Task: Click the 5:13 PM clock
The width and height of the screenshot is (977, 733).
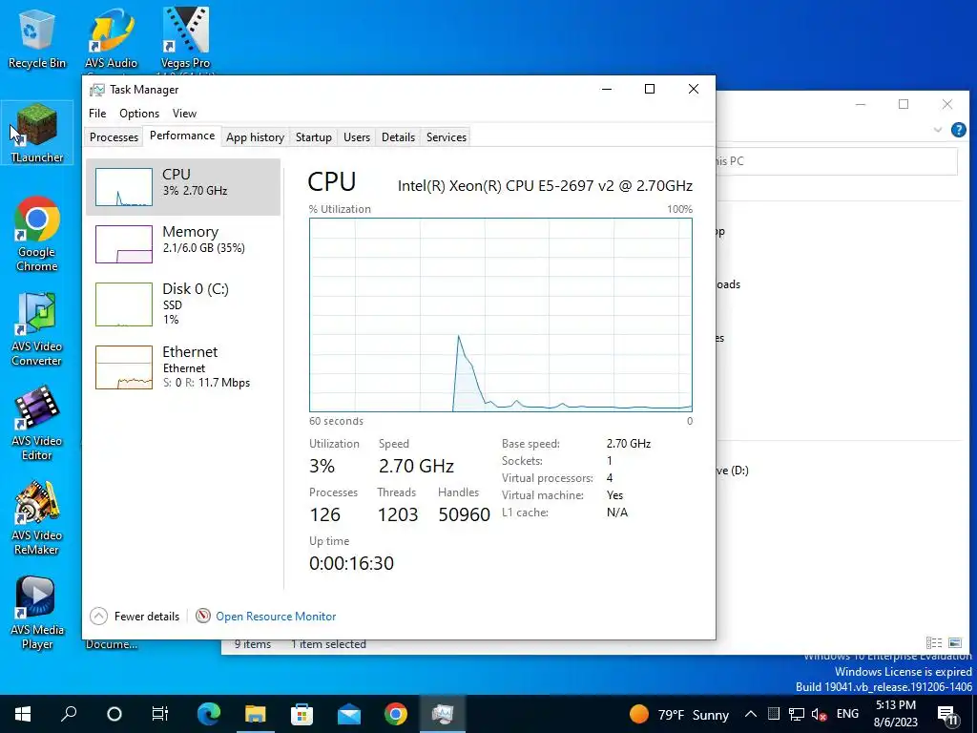Action: click(x=895, y=705)
